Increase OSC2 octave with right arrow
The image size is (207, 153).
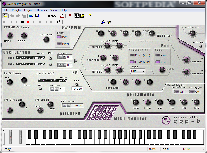pyautogui.click(x=64, y=65)
